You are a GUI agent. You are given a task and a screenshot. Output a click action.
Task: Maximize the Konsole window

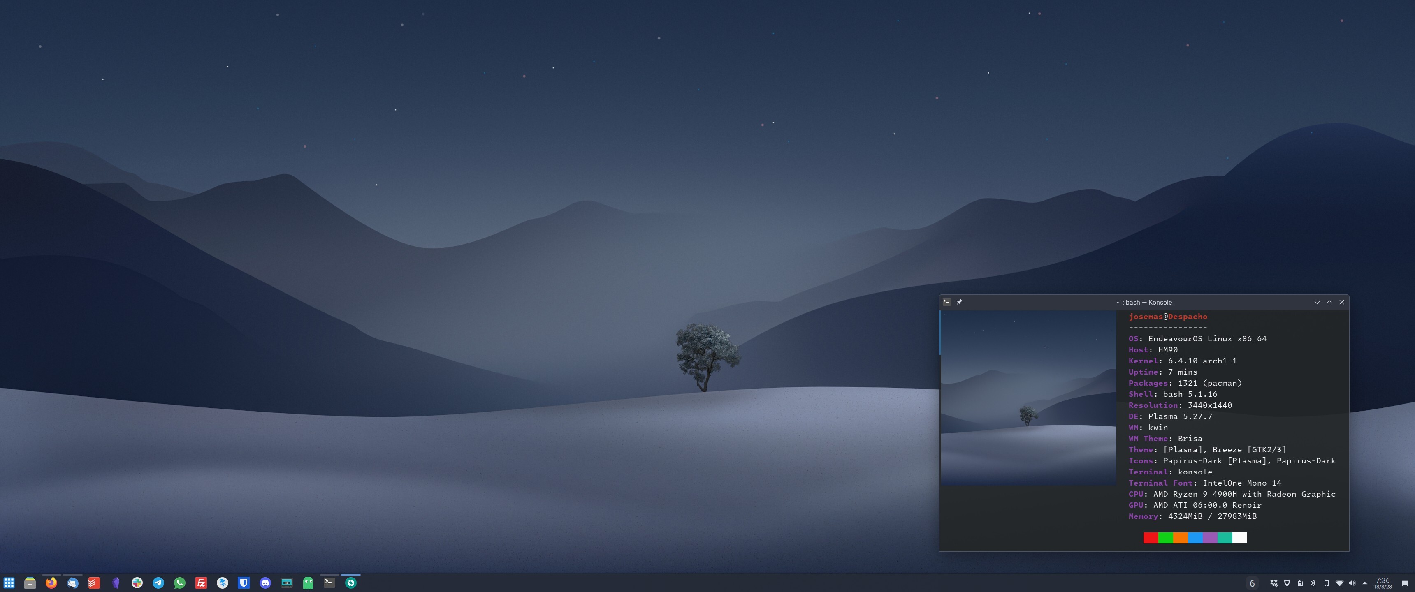point(1329,302)
